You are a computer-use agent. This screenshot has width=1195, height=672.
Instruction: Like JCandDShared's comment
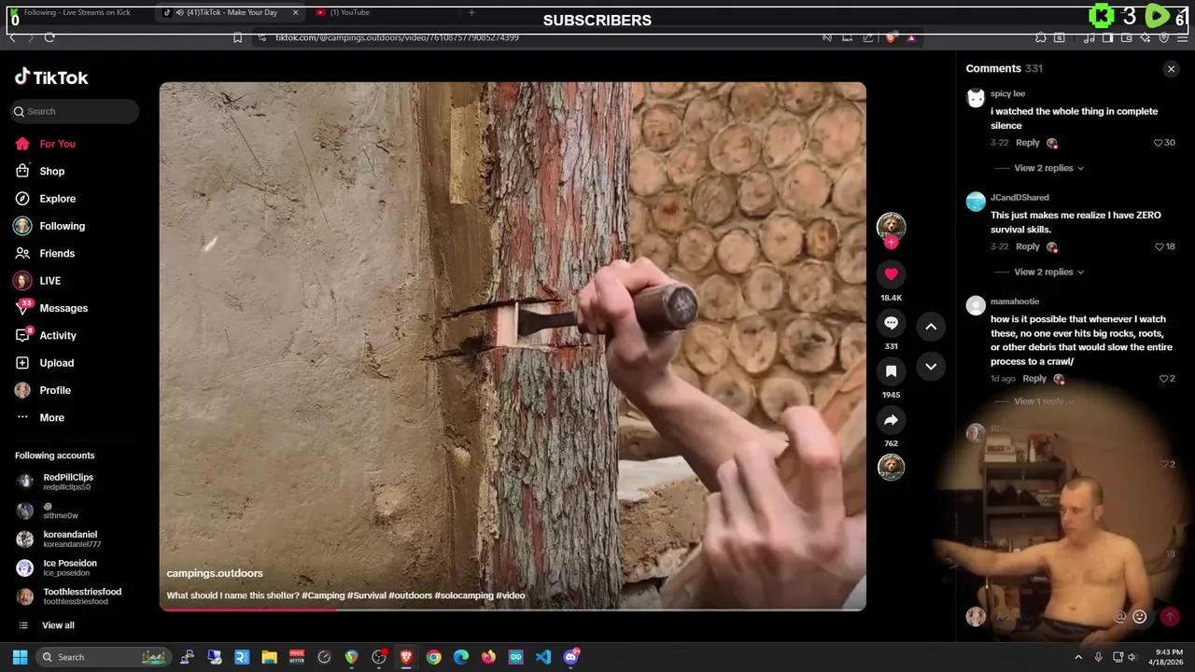[1158, 246]
